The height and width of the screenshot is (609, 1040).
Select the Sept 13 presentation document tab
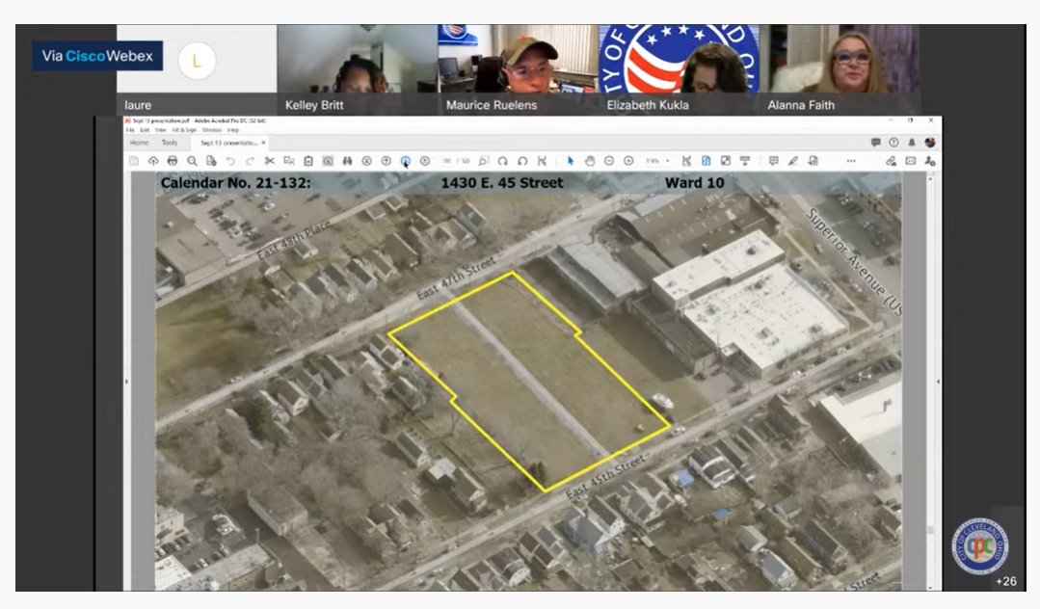[x=228, y=143]
